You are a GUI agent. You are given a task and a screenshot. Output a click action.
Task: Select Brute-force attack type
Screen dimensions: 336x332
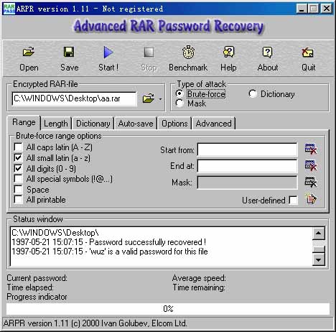click(x=179, y=93)
